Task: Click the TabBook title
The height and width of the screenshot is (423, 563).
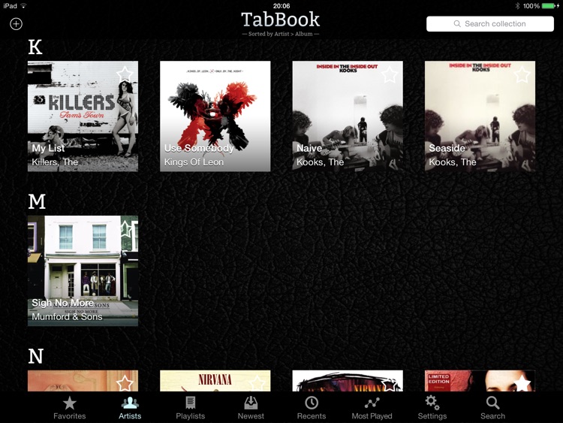Action: (281, 20)
